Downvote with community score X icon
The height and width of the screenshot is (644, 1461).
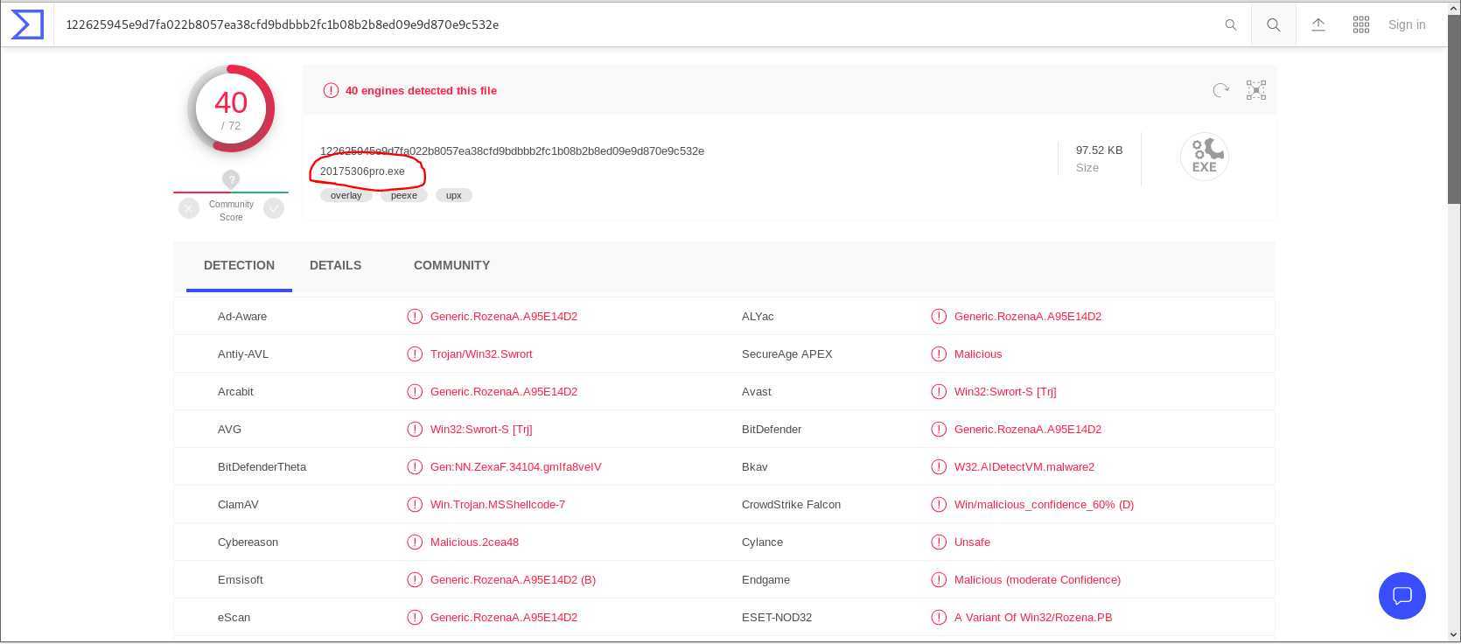click(x=189, y=208)
